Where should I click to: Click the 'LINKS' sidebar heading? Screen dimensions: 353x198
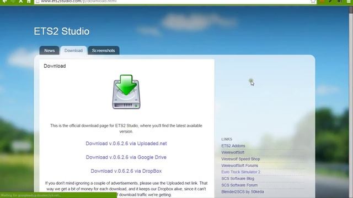point(227,139)
